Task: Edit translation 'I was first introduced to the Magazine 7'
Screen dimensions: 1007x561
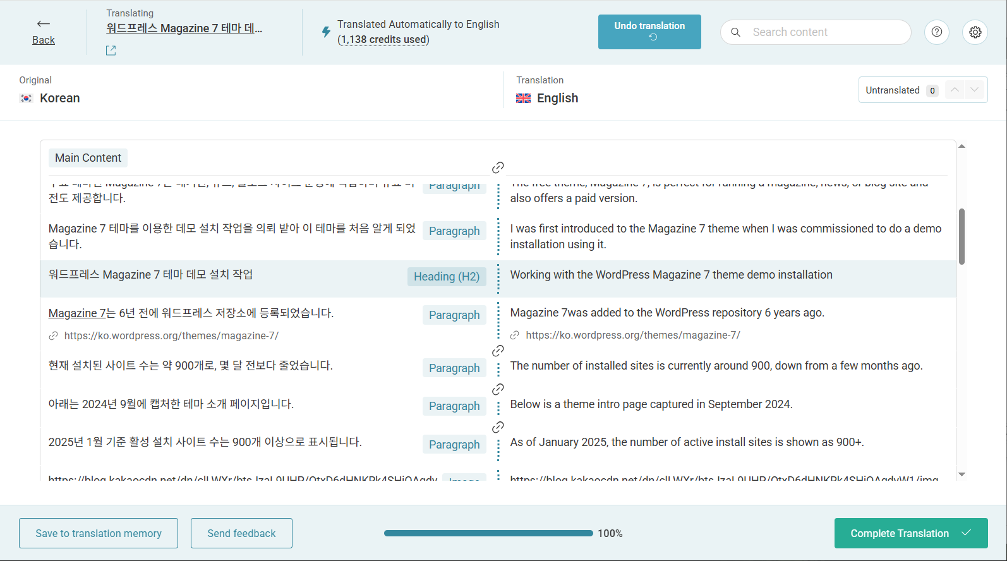Action: pyautogui.click(x=726, y=236)
